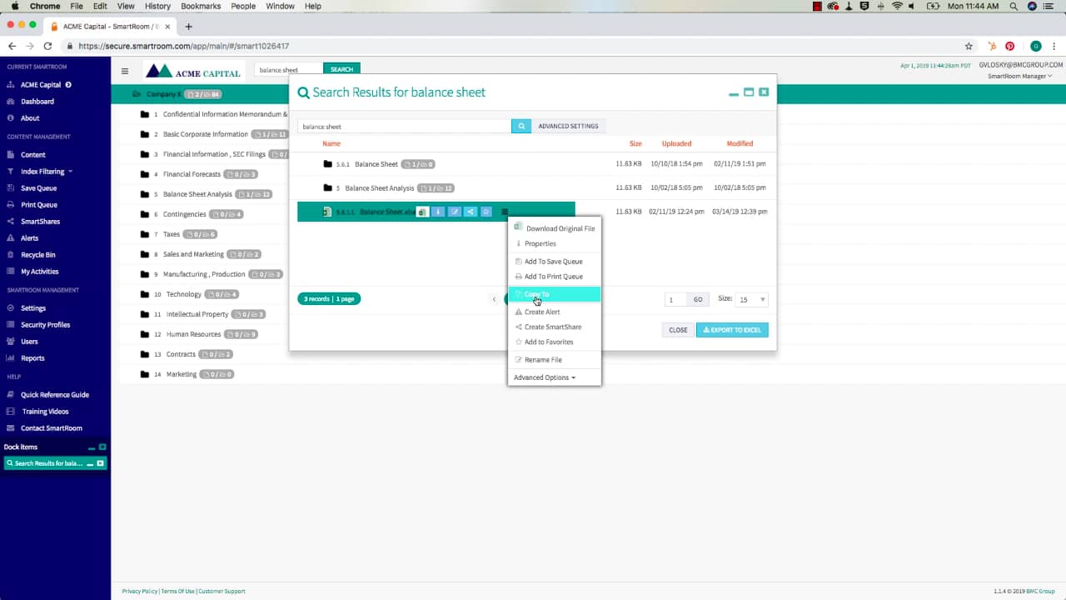
Task: Expand the Contingencies folder
Action: [144, 214]
